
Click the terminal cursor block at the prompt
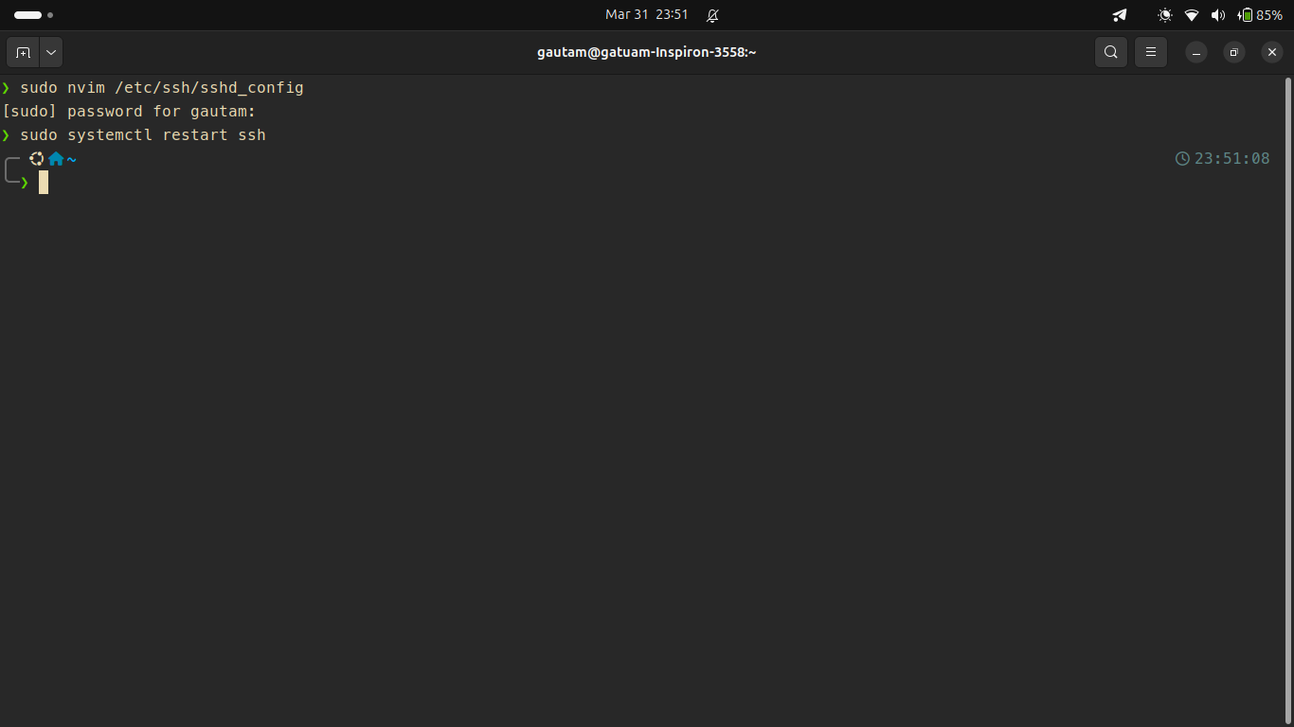[44, 183]
